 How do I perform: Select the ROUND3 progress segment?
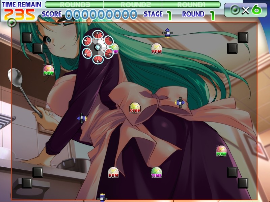[x=74, y=5]
